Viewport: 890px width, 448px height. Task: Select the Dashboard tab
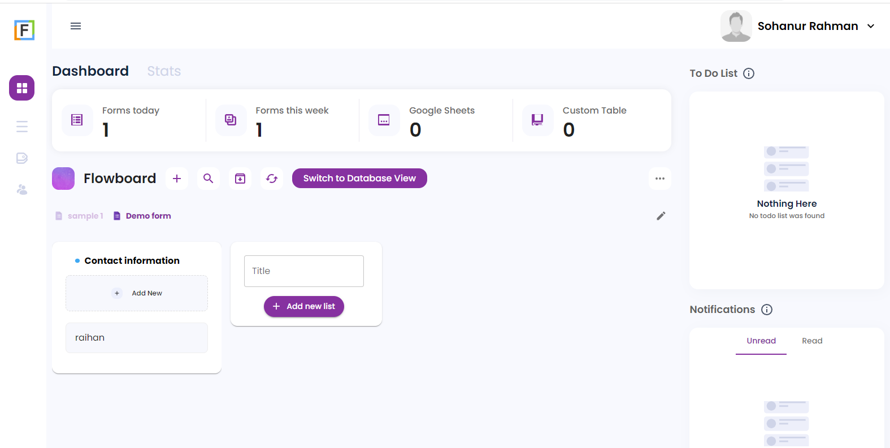(90, 71)
